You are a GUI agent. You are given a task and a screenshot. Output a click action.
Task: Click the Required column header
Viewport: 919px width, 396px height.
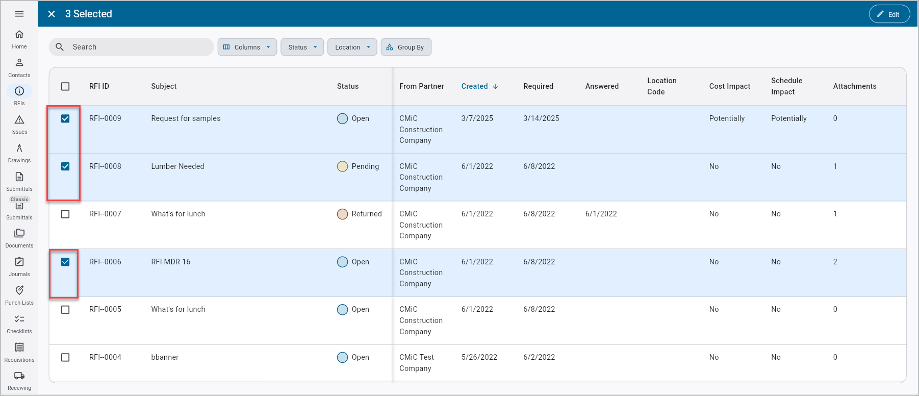(x=538, y=86)
